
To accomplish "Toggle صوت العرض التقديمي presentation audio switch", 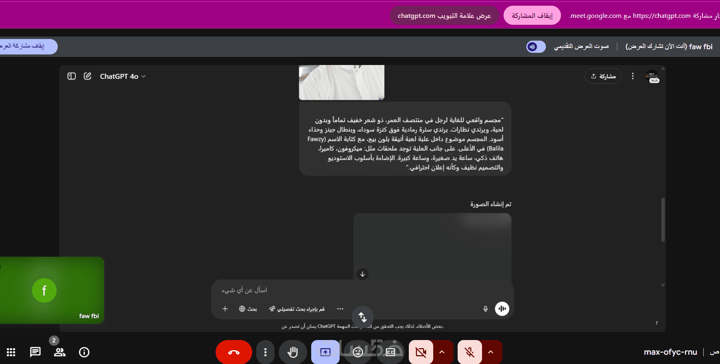I will pos(536,47).
